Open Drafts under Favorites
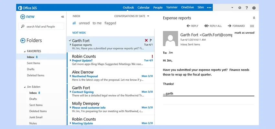This screenshot has width=275, height=129. [x=30, y=69]
